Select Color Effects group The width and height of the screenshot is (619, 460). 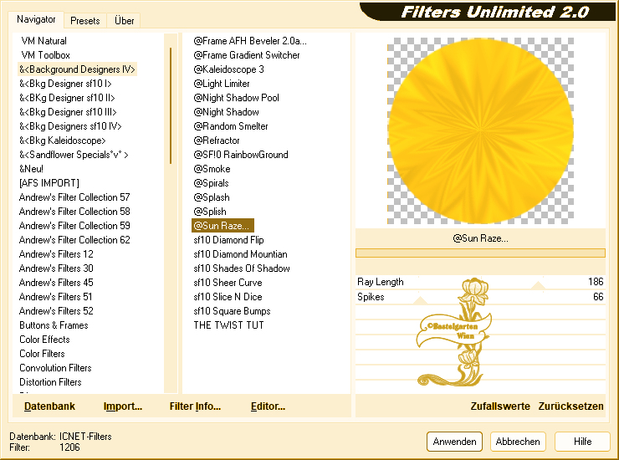44,340
